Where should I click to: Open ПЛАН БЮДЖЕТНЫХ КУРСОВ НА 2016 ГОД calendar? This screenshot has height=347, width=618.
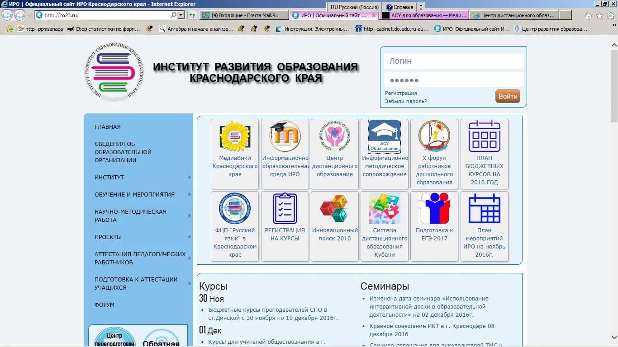[x=484, y=154]
